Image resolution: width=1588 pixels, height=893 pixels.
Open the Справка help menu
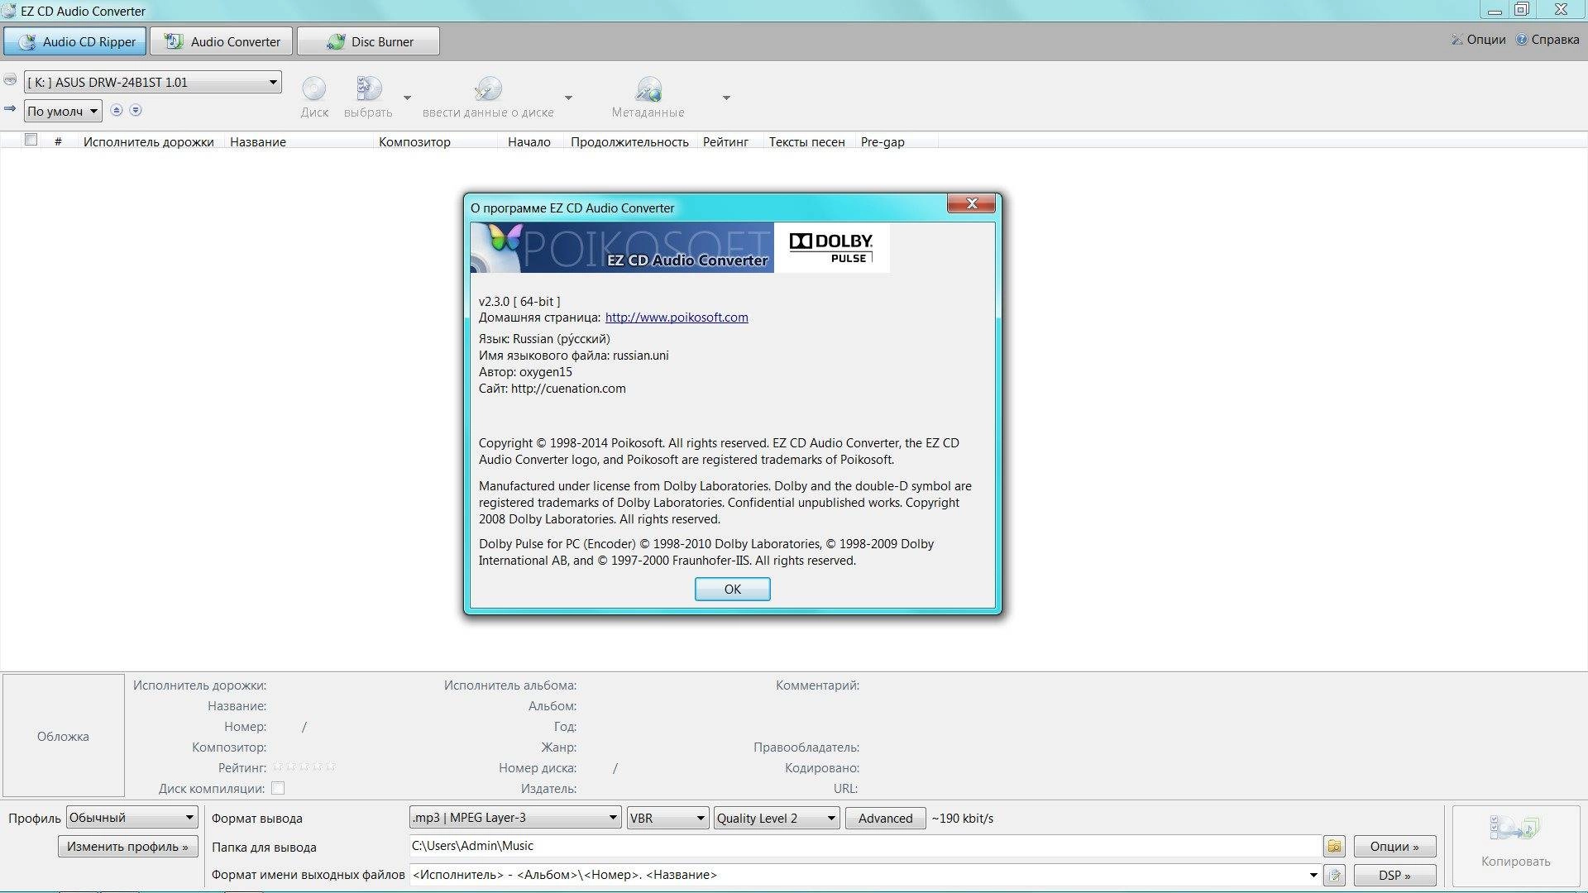1547,39
